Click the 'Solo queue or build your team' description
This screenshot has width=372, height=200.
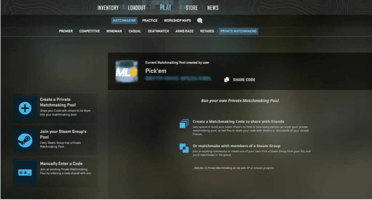point(251,131)
